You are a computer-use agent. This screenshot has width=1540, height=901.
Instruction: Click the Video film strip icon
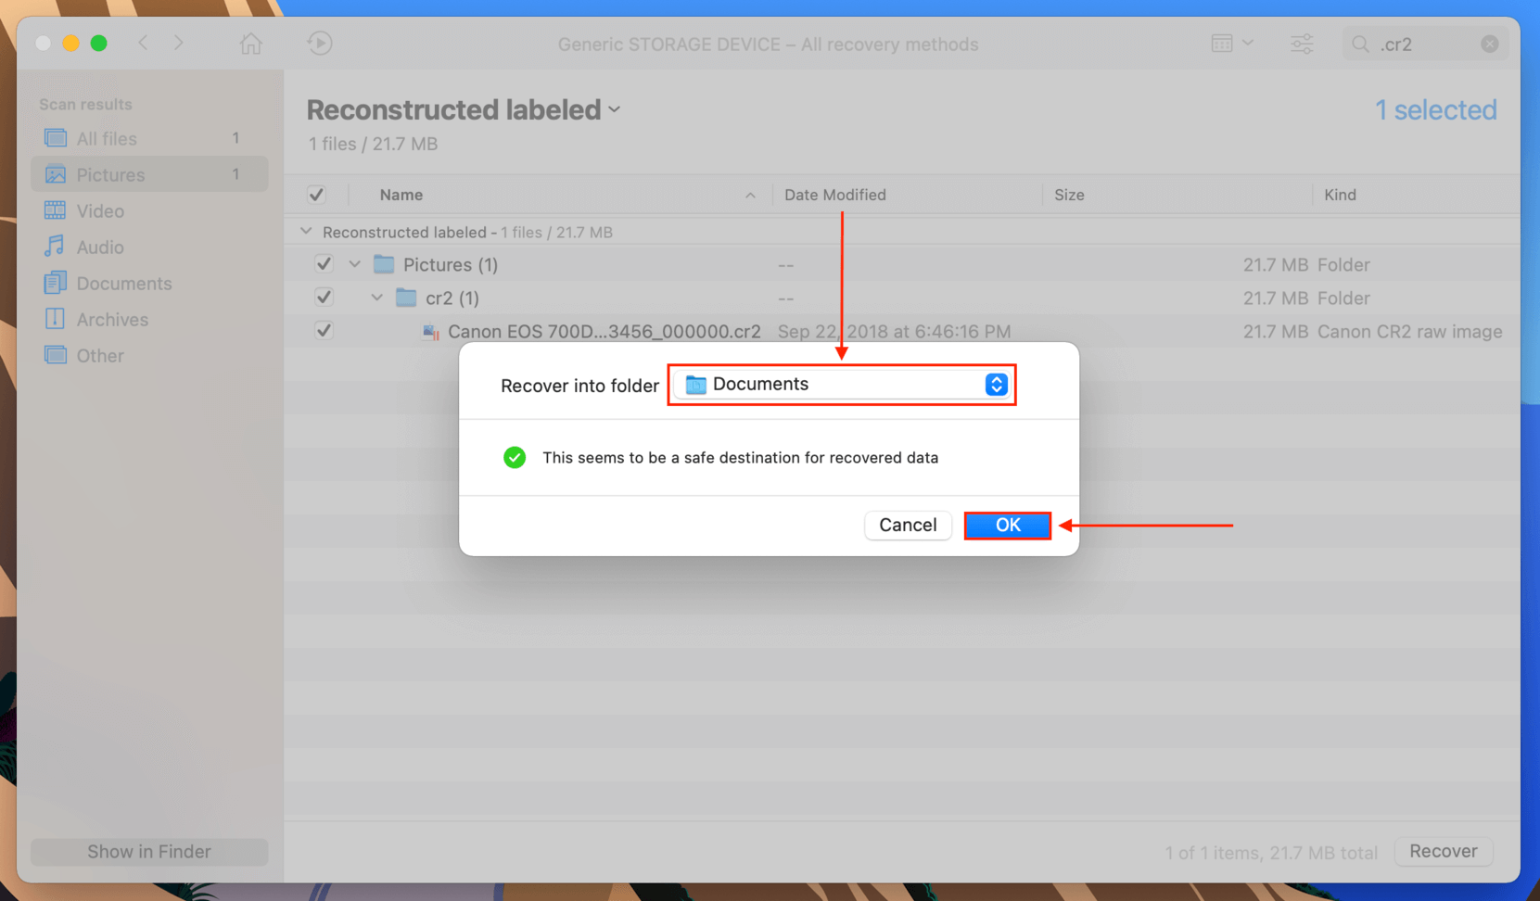56,210
